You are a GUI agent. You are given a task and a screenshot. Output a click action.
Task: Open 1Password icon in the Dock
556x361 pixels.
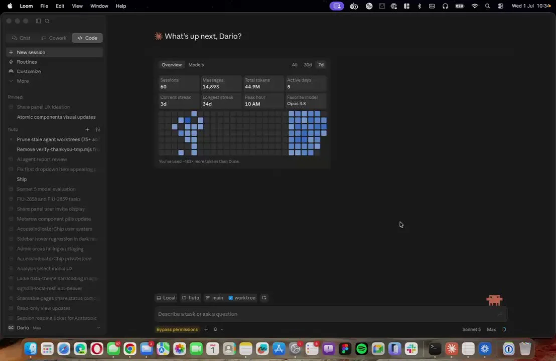pos(508,349)
